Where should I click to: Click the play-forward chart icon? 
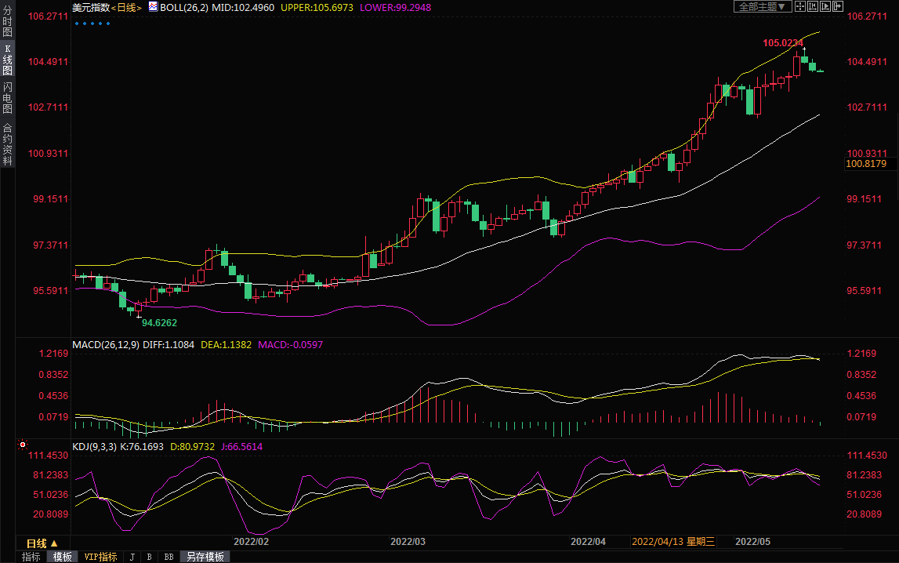click(825, 6)
